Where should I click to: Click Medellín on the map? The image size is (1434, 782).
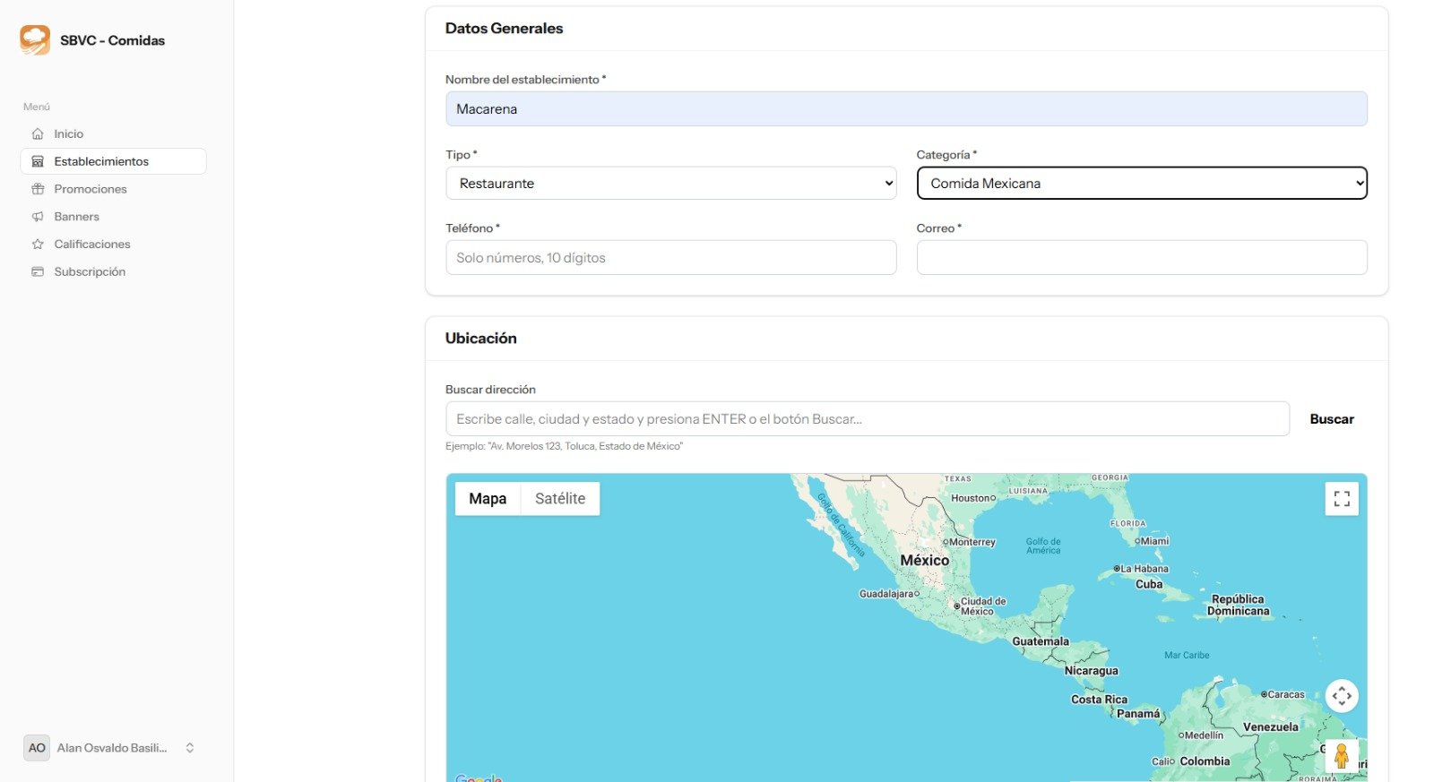click(1201, 735)
